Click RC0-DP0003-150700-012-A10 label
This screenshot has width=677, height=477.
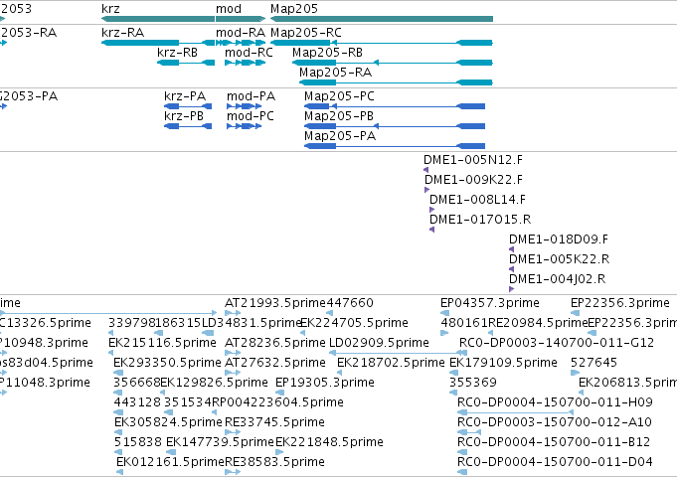coord(555,421)
